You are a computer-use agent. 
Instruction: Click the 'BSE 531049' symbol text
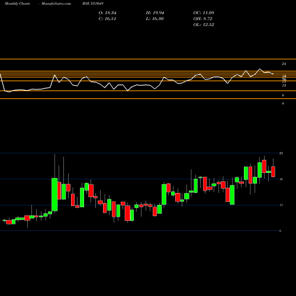93,4
